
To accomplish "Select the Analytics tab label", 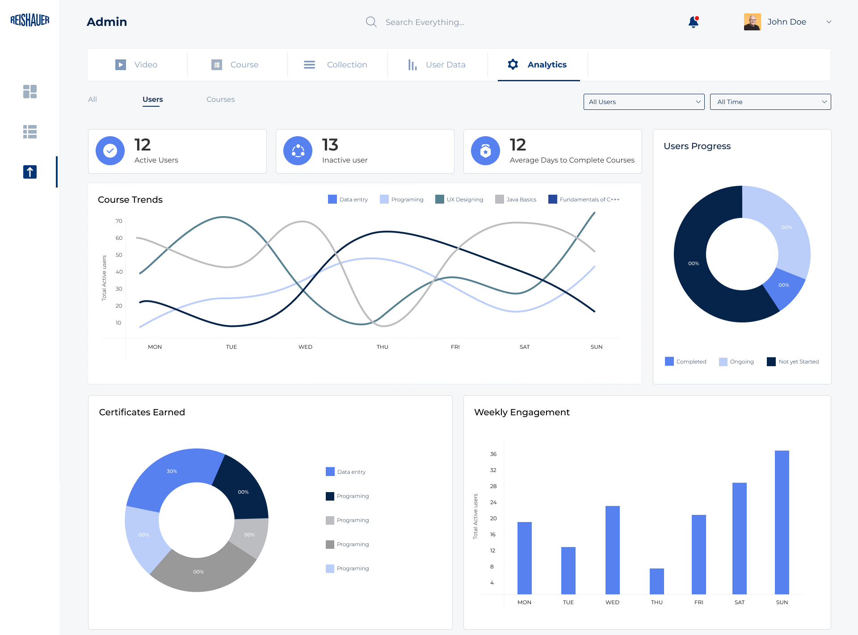I will click(x=547, y=65).
